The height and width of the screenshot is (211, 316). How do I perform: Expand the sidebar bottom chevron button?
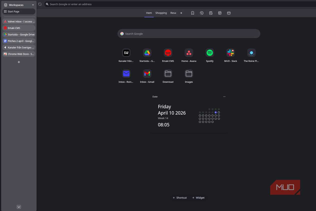pos(19,207)
